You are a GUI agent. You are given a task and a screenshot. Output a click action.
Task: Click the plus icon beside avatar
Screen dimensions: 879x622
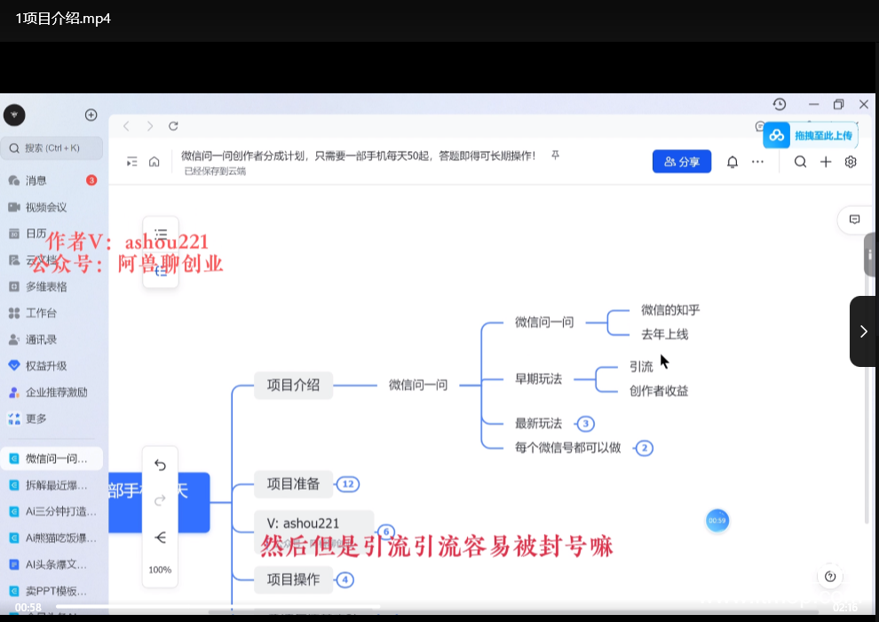91,115
